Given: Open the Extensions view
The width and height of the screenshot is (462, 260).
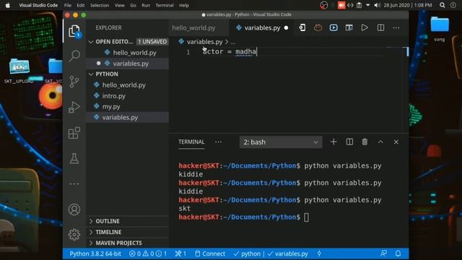Looking at the screenshot, I should tap(74, 133).
